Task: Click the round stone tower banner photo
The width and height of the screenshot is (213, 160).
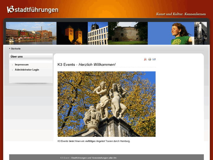Action: [x=128, y=33]
